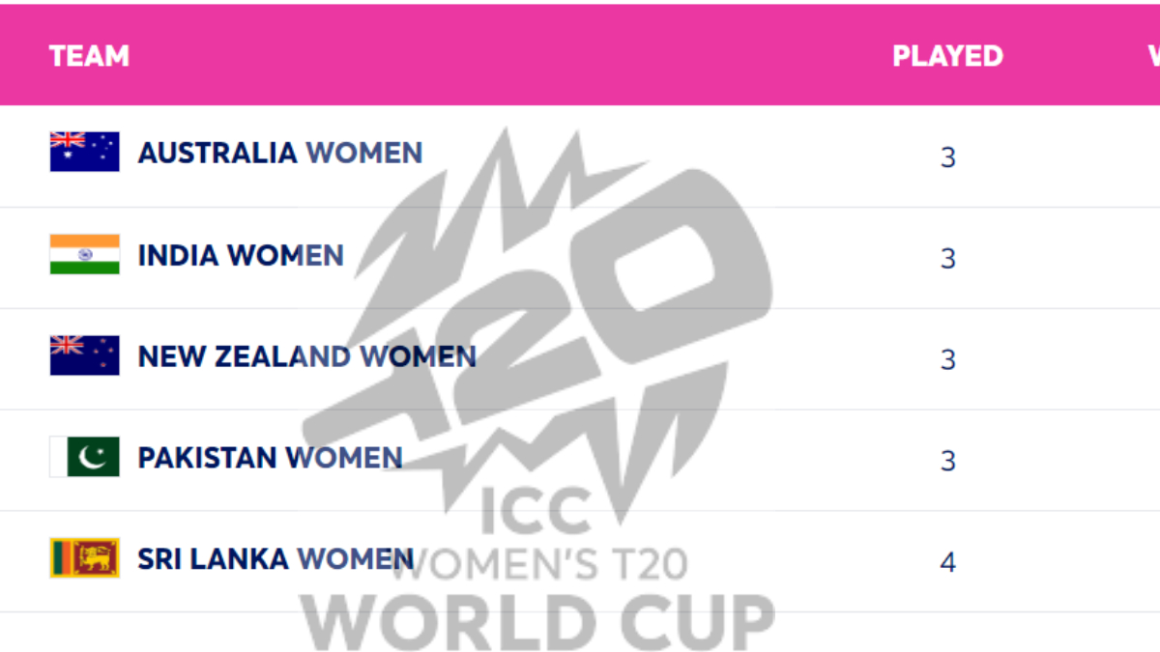Click the Australia flag icon
The image size is (1160, 652).
[84, 153]
